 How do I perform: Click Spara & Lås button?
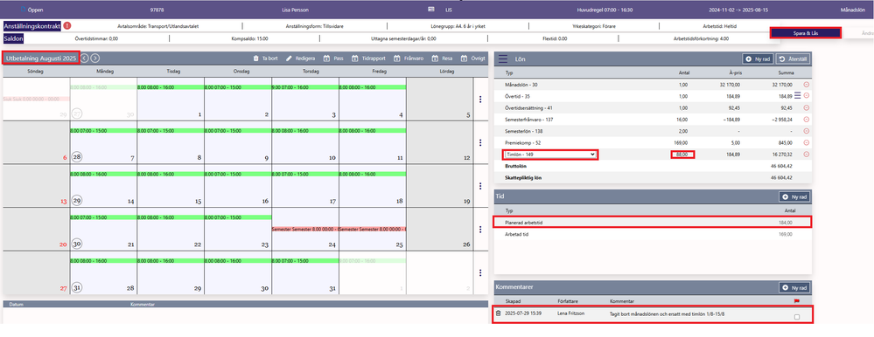[806, 33]
